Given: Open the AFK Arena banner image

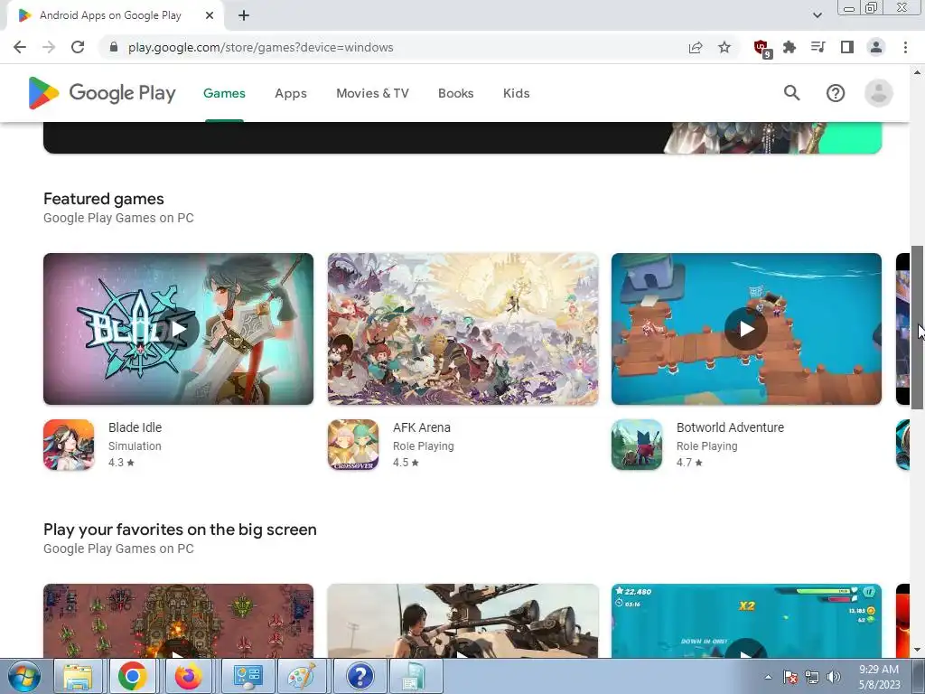Looking at the screenshot, I should click(x=462, y=329).
